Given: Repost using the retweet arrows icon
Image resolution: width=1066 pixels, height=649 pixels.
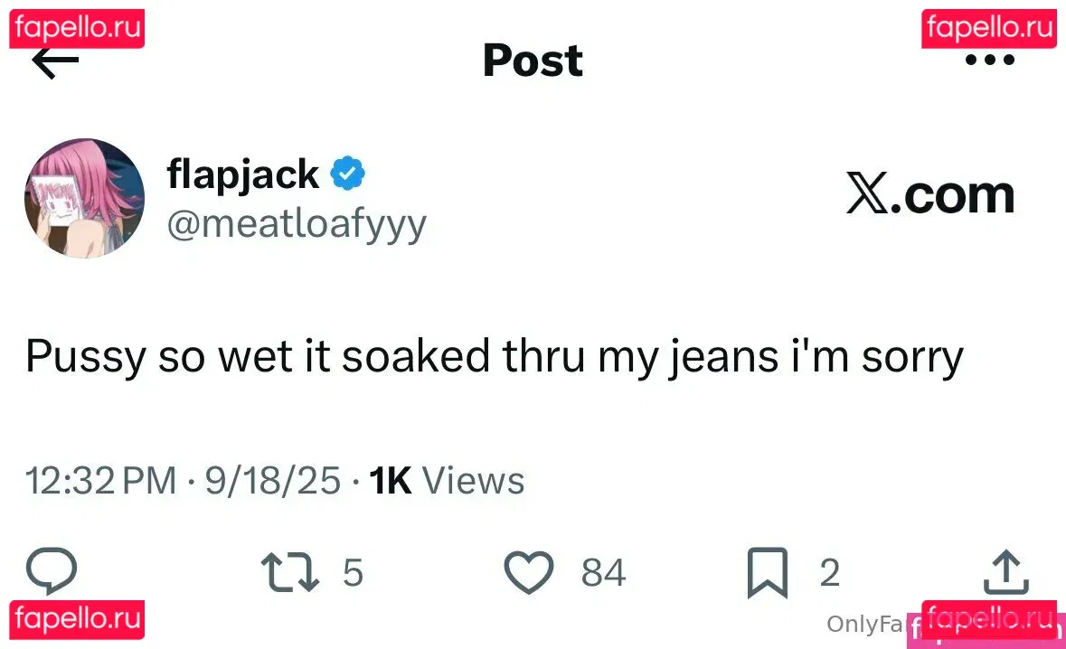Looking at the screenshot, I should pos(289,573).
